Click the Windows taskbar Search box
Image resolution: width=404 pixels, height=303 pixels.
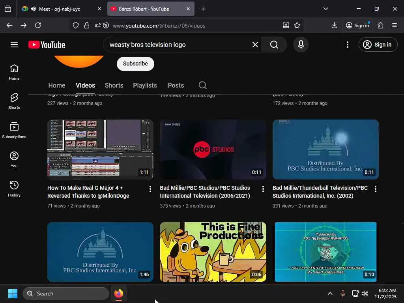[66, 294]
